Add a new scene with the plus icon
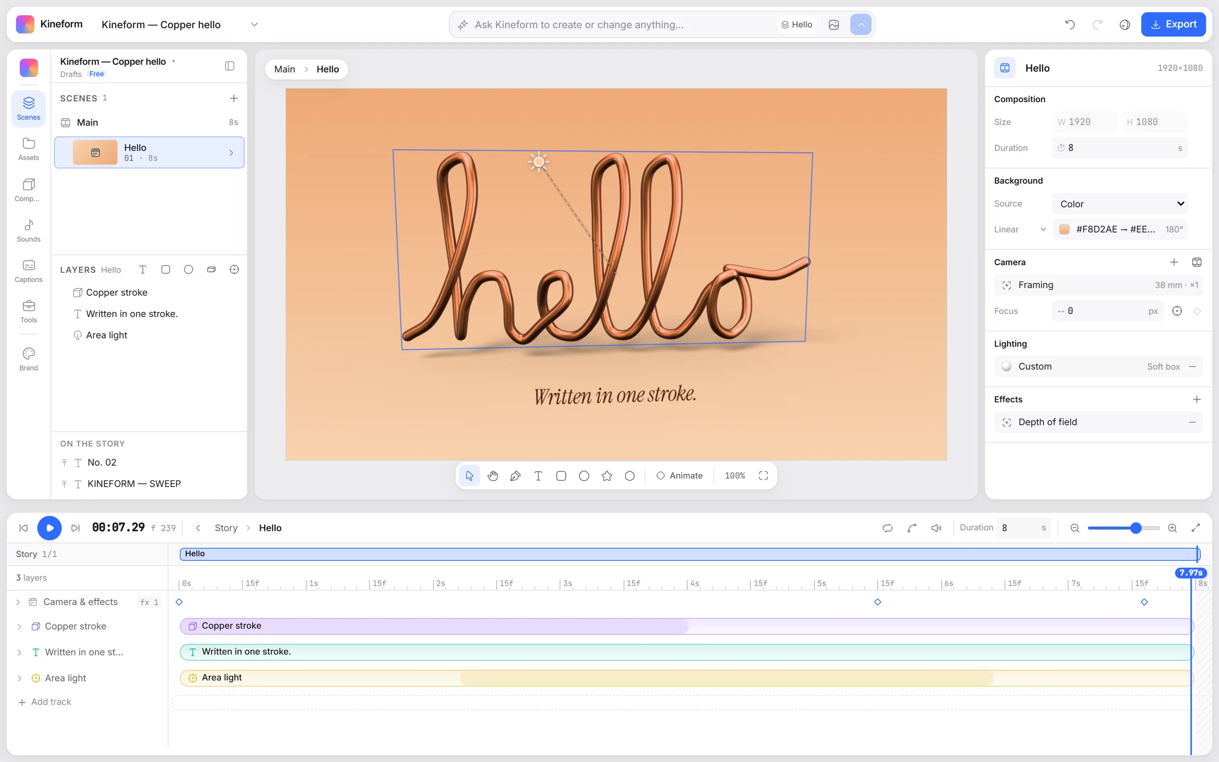1219x762 pixels. click(234, 98)
